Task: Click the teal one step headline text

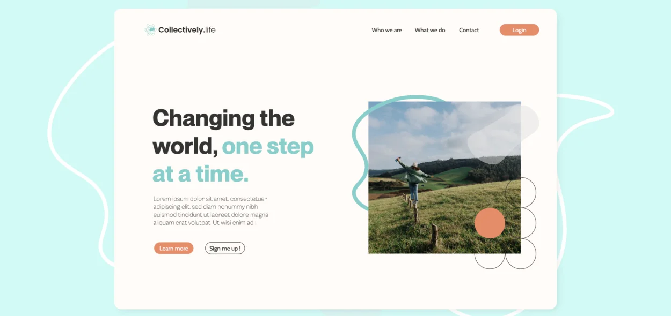Action: pos(268,146)
